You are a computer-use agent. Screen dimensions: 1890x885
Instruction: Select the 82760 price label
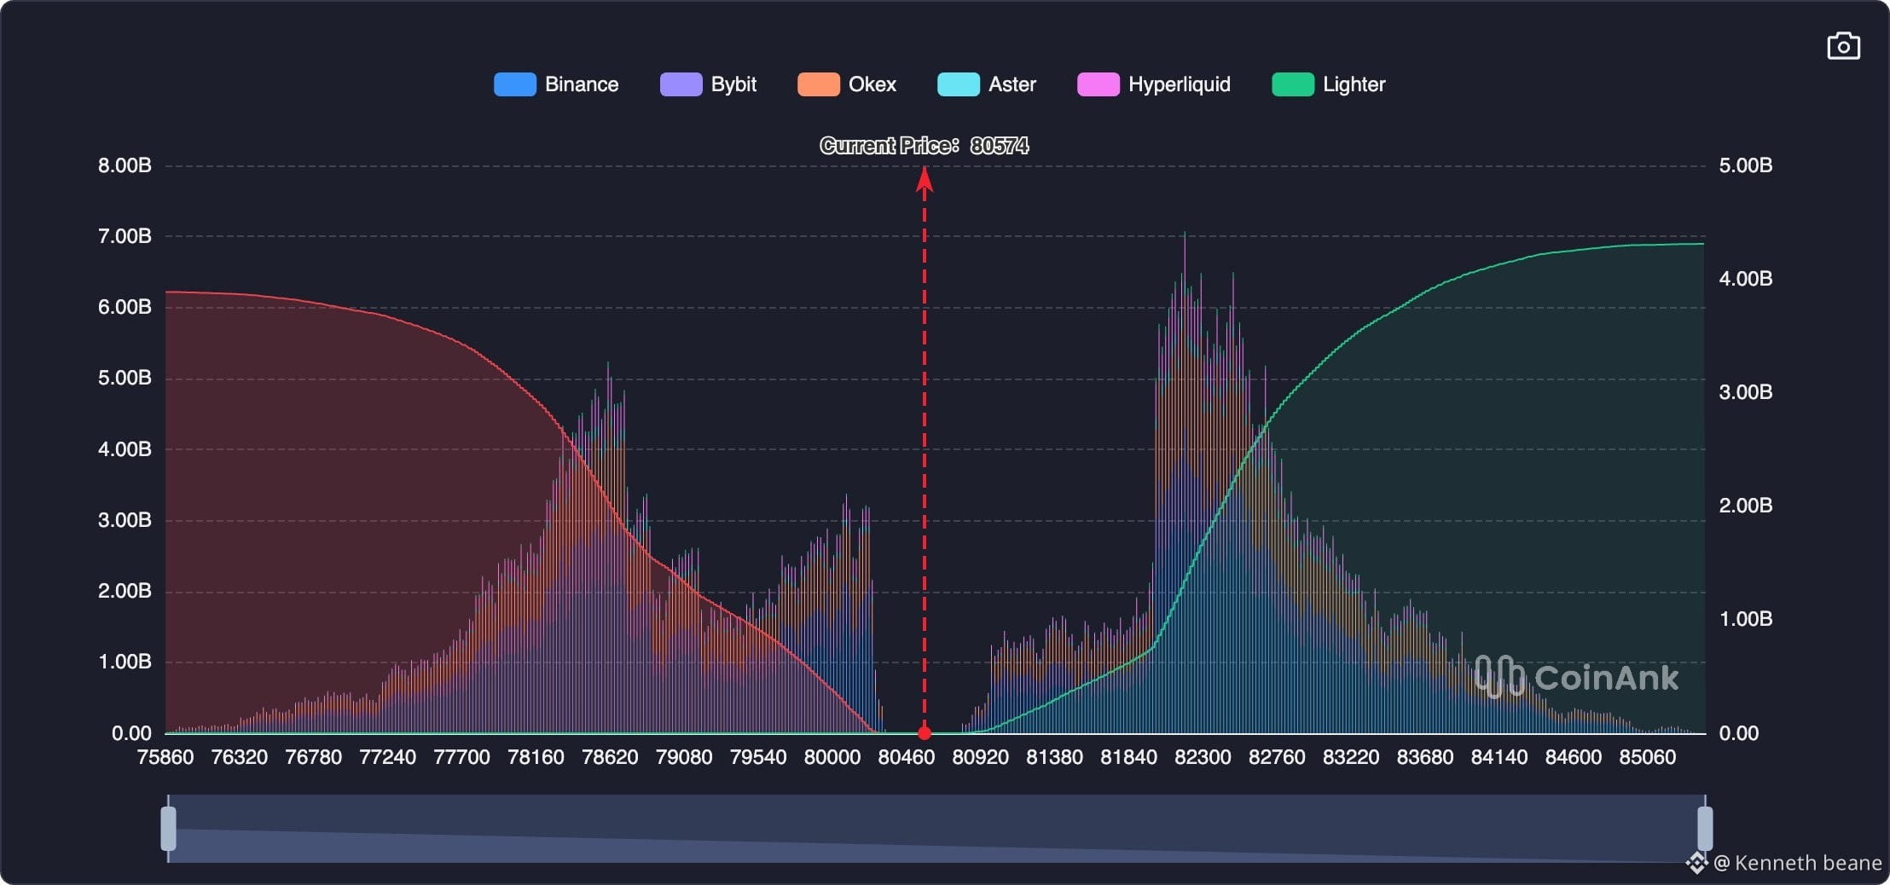(x=1277, y=757)
